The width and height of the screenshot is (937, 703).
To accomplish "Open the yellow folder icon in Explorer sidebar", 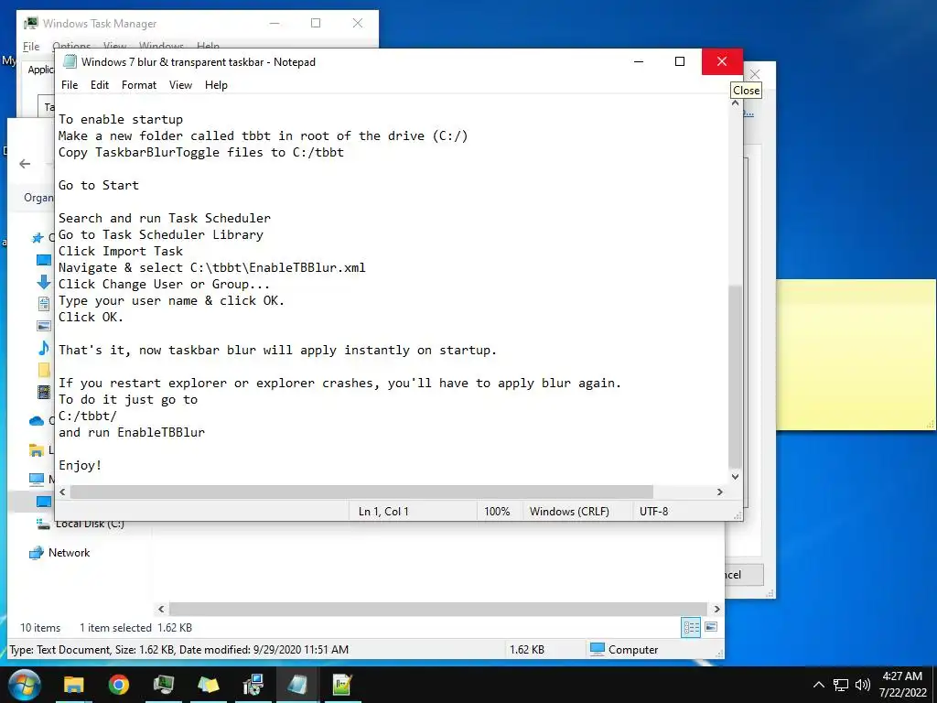I will pos(44,370).
